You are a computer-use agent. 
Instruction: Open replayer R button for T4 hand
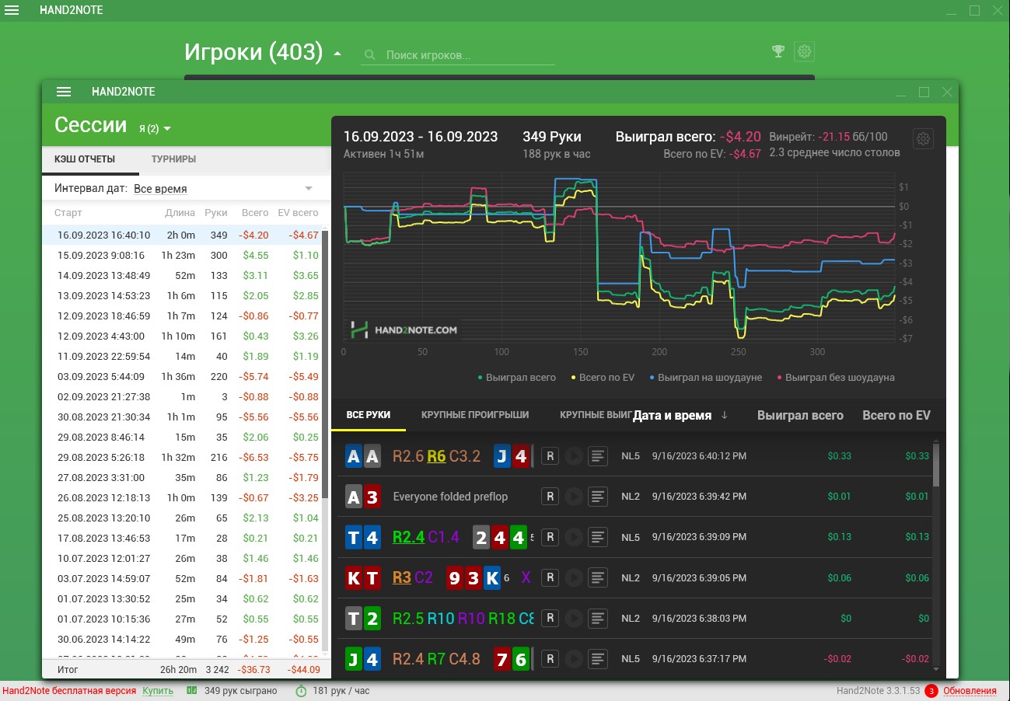[550, 537]
